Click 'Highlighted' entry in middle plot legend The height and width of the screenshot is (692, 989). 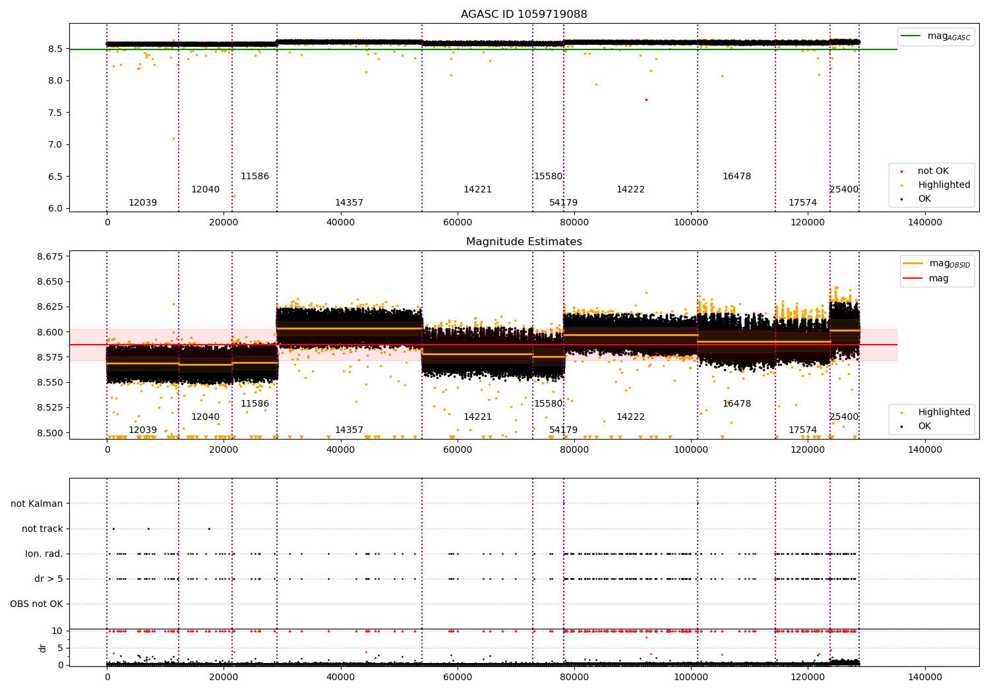(944, 413)
